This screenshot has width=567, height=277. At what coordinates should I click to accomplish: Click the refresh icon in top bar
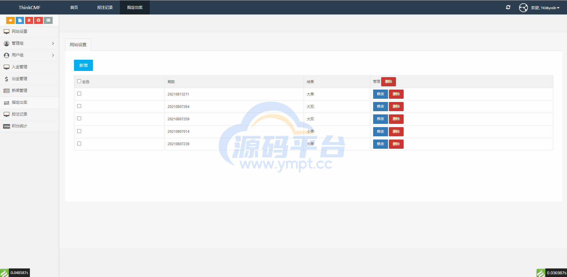pyautogui.click(x=508, y=7)
